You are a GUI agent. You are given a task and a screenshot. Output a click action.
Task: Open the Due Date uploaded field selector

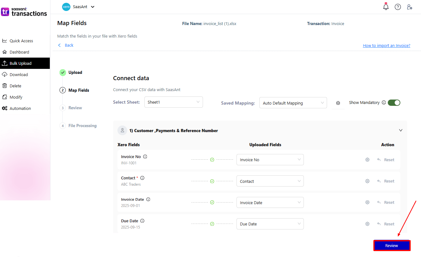pos(270,224)
